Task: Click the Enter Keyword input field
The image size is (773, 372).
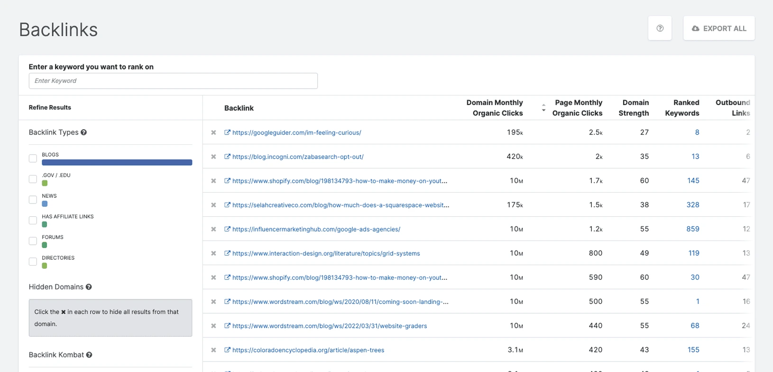Action: [x=173, y=81]
